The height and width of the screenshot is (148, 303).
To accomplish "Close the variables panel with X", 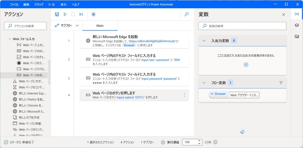I will pos(283,14).
